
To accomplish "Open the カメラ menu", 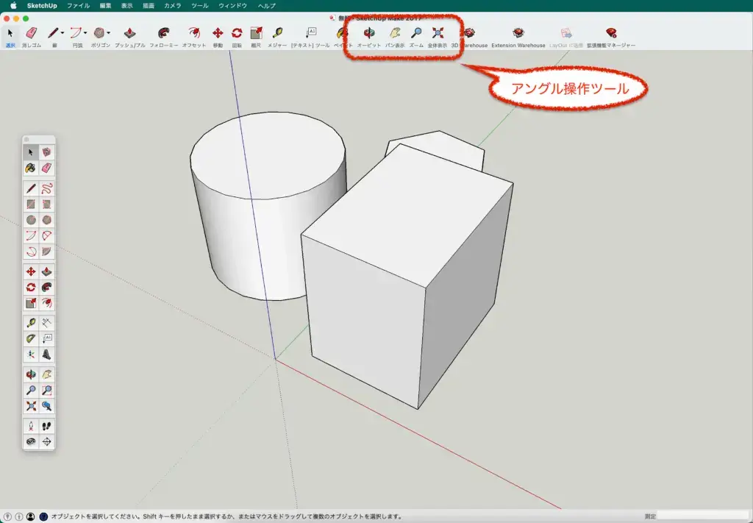I will pyautogui.click(x=173, y=6).
